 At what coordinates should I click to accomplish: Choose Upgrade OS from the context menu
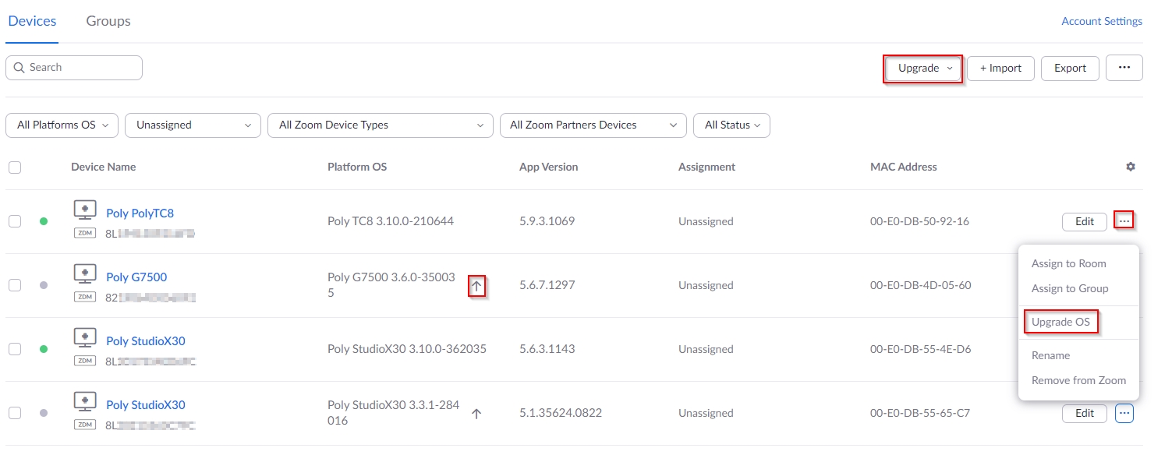click(1061, 321)
